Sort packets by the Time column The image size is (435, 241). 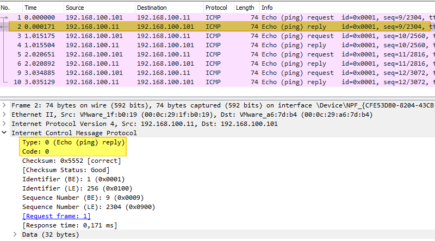click(x=43, y=8)
